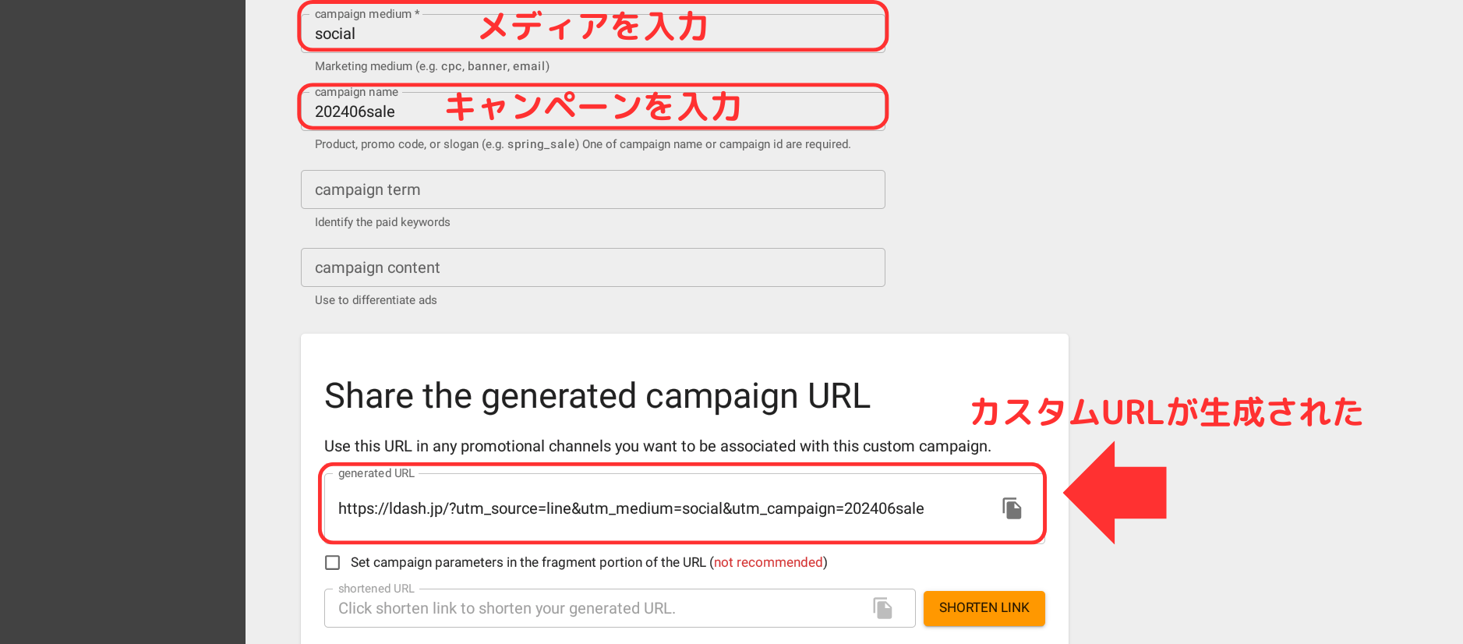The image size is (1463, 644).
Task: Enable fragment portion checkbox for campaign parameters
Action: click(332, 562)
